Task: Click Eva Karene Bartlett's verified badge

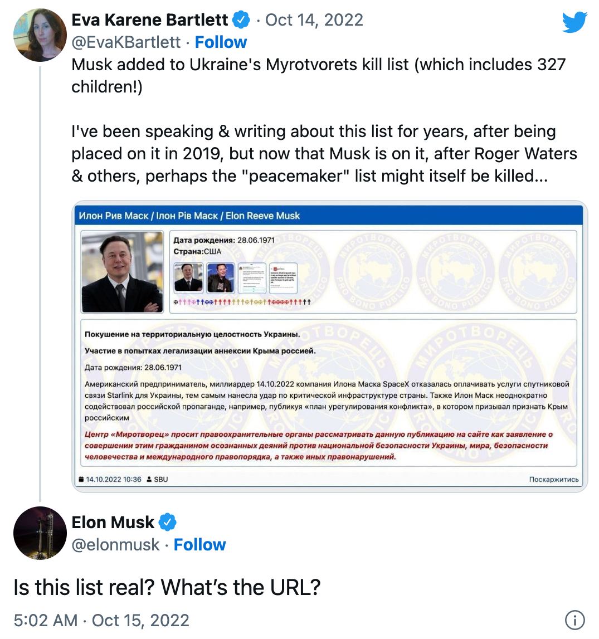Action: (241, 20)
